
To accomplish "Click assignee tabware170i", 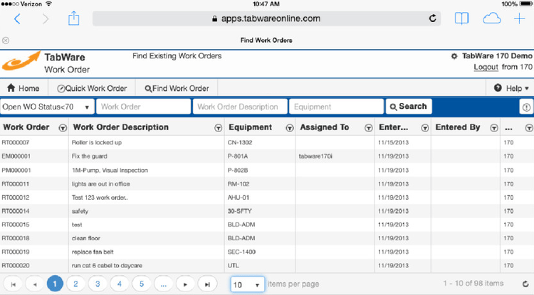I will [x=315, y=156].
